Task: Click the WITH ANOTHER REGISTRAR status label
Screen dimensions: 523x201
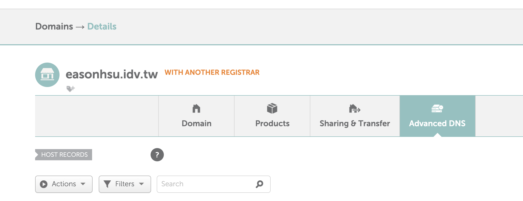Action: [212, 73]
